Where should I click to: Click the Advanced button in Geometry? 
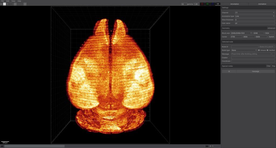271,28
